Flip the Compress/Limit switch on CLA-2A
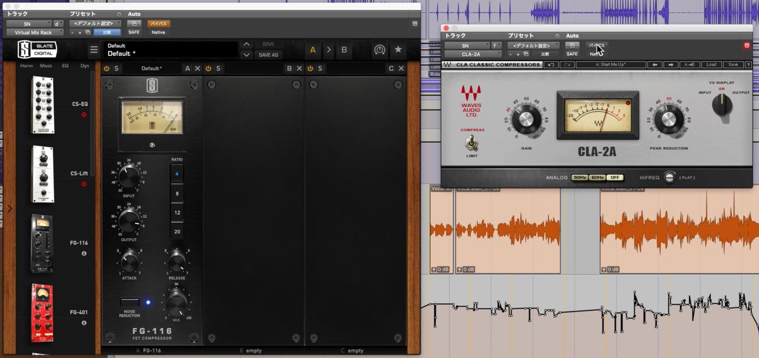 coord(471,143)
